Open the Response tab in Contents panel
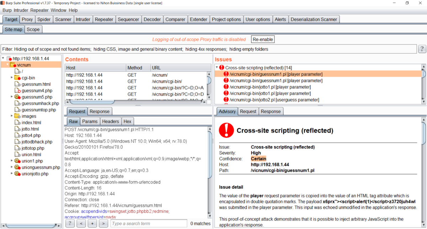427x229 pixels. coord(100,111)
